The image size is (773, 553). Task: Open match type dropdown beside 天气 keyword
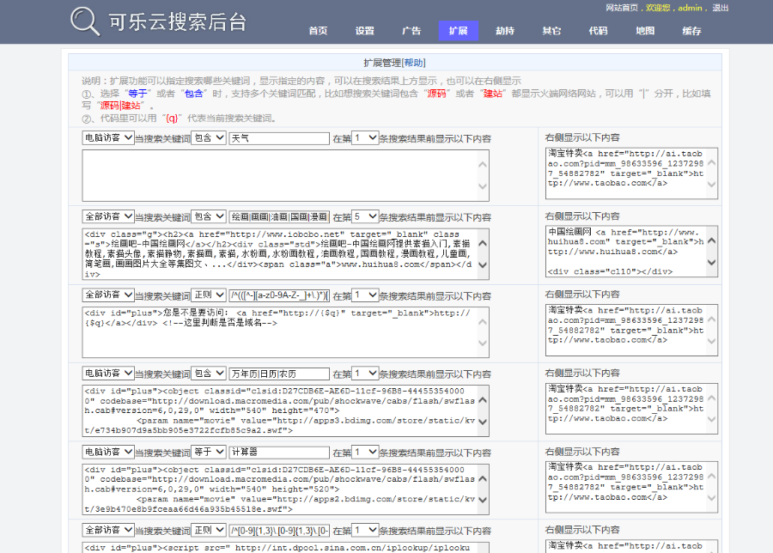(208, 137)
